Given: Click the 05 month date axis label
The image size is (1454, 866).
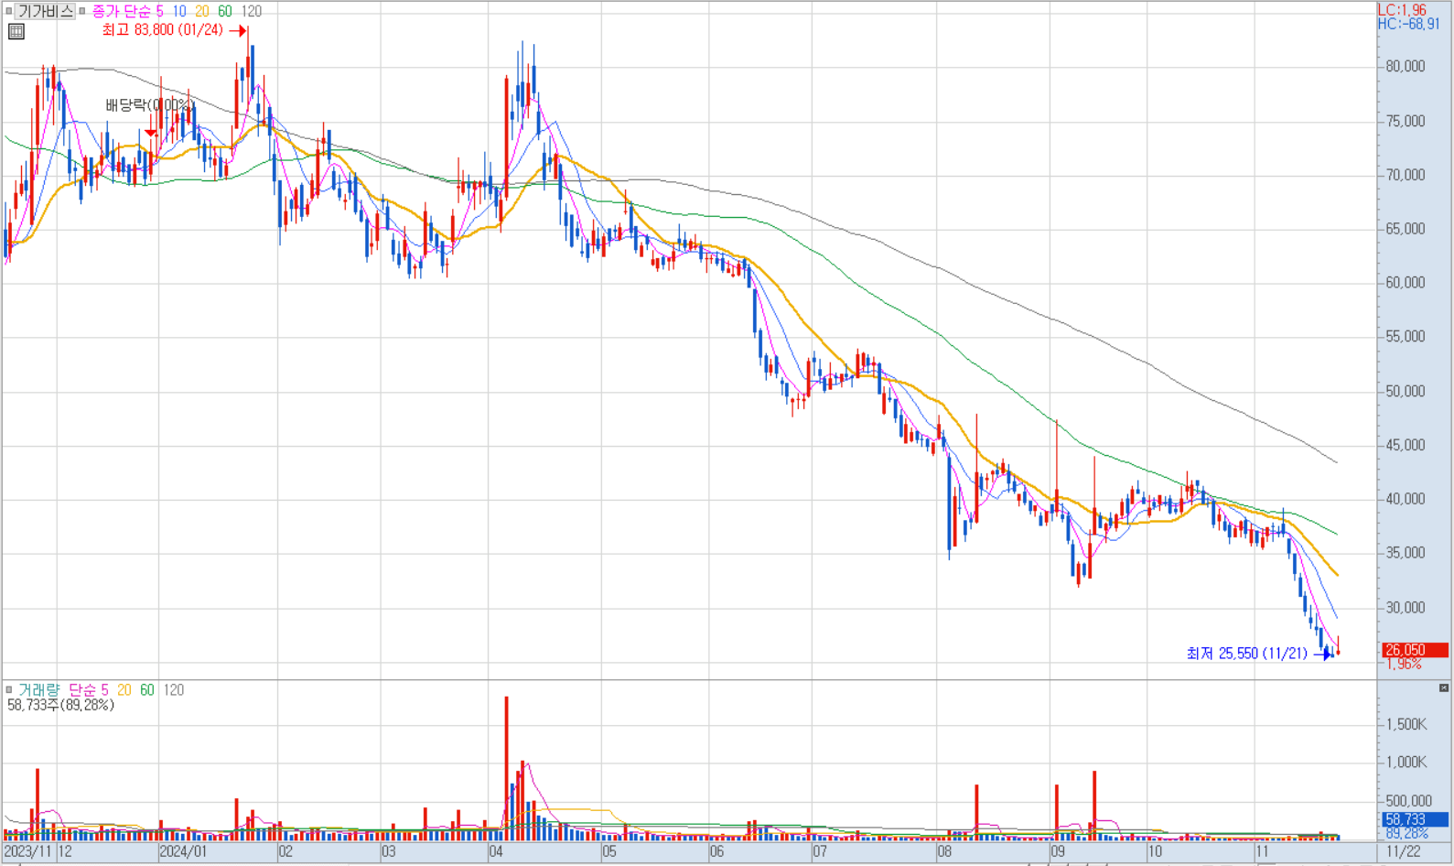Looking at the screenshot, I should (x=609, y=852).
